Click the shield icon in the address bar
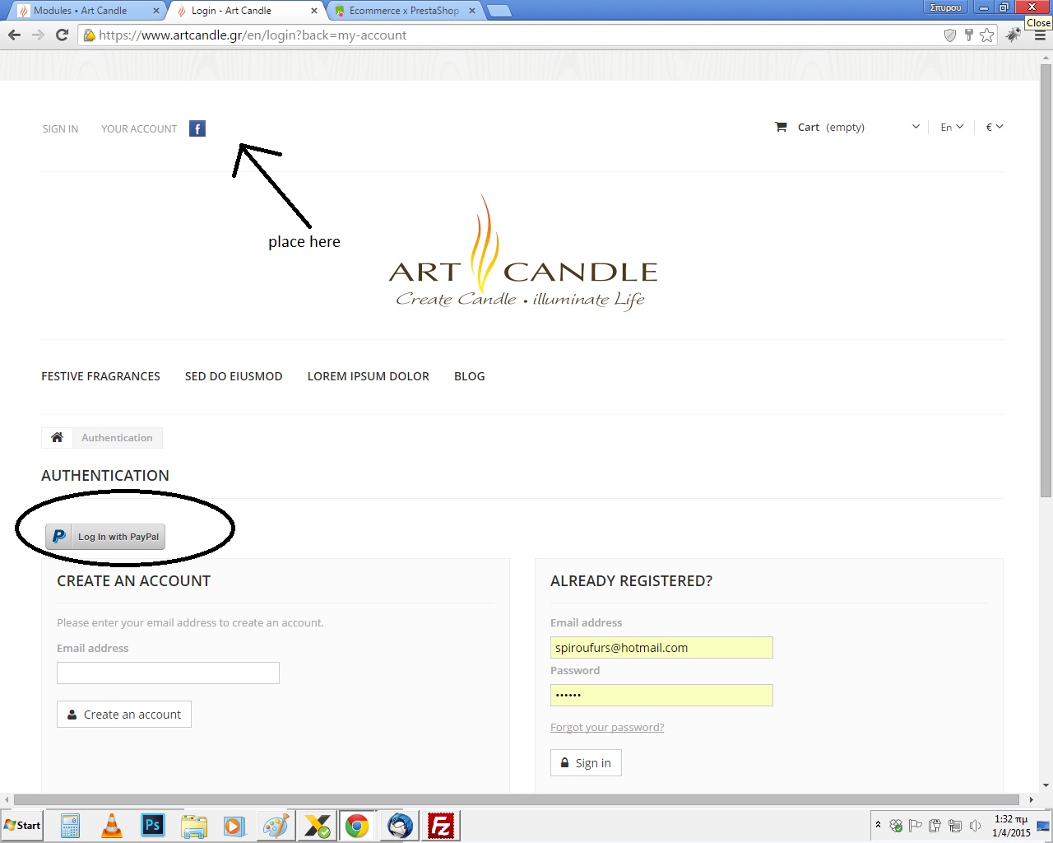Image resolution: width=1053 pixels, height=843 pixels. pos(950,35)
